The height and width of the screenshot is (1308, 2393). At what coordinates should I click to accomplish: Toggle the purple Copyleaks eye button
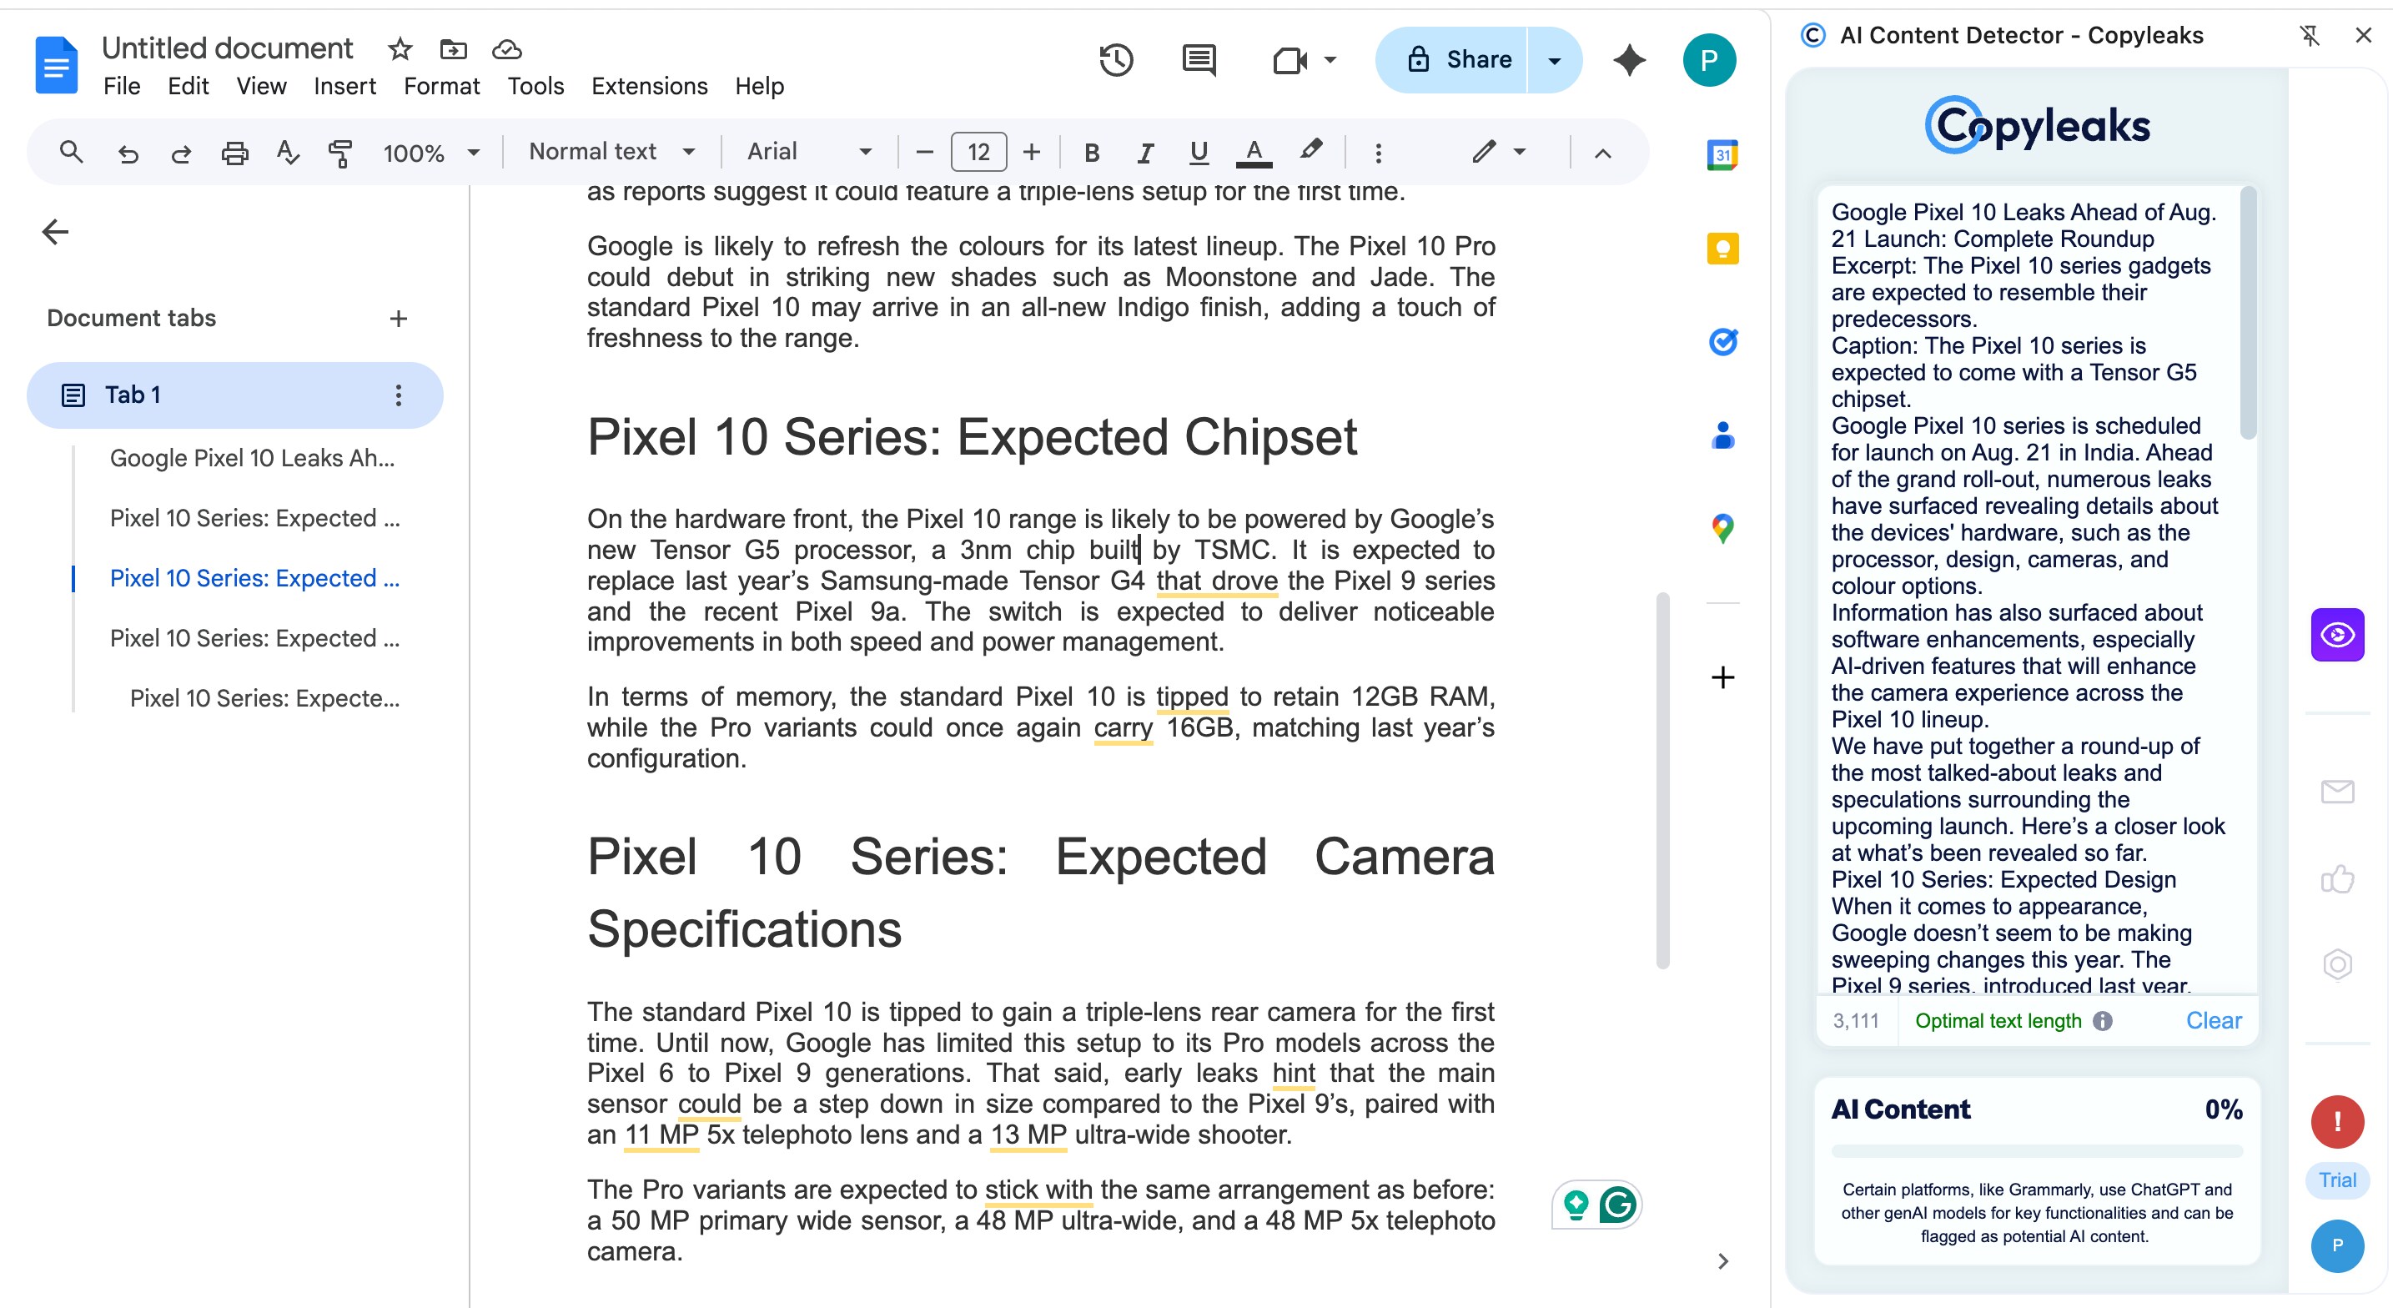point(2337,636)
